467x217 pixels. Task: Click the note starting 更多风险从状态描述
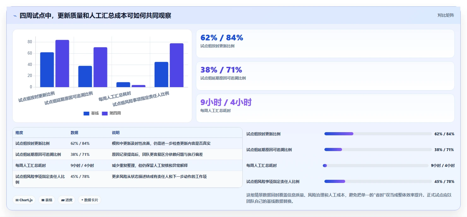point(159,176)
